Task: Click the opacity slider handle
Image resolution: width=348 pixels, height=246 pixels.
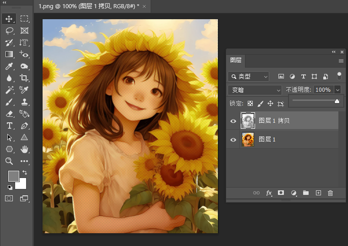Action: pos(337,101)
